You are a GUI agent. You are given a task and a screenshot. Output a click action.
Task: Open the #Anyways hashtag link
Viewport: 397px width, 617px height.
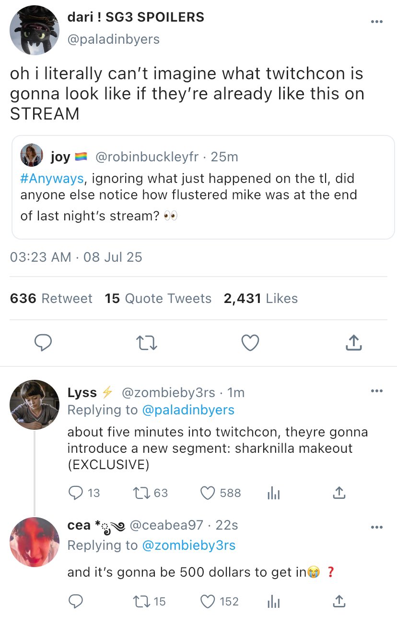pyautogui.click(x=52, y=179)
